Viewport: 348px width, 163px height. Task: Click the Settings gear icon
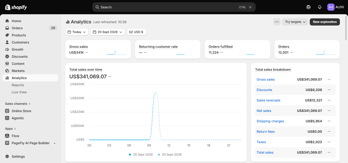click(x=7, y=156)
